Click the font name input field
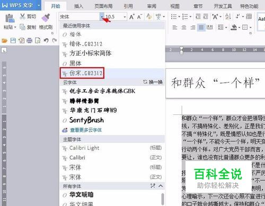Image resolution: width=265 pixels, height=206 pixels. [x=79, y=17]
